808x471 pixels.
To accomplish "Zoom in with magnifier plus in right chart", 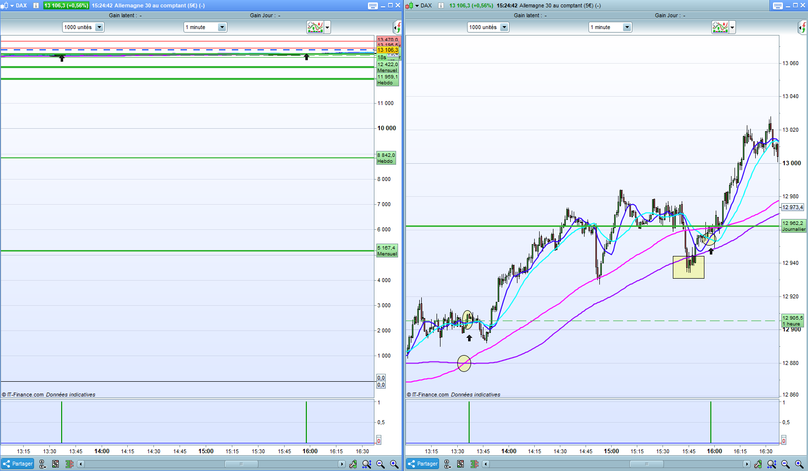I will [799, 464].
